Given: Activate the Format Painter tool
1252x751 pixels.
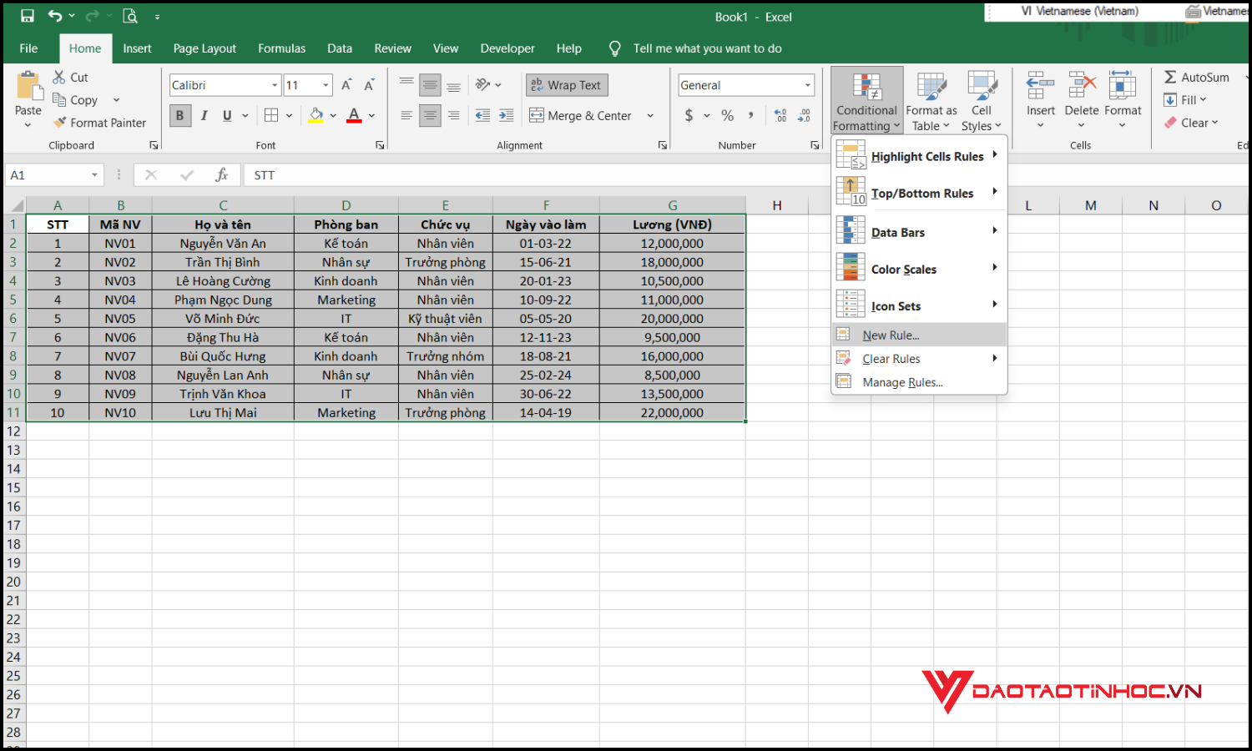Looking at the screenshot, I should 100,122.
